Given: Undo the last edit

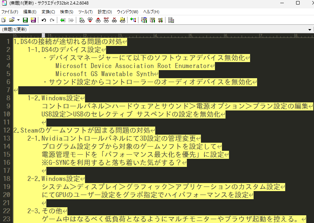Looking at the screenshot, I should (44, 20).
